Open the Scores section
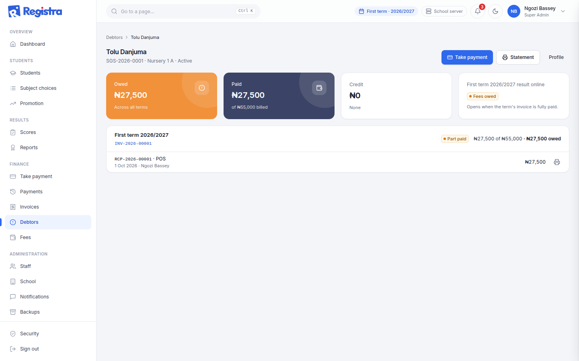 pos(48,132)
